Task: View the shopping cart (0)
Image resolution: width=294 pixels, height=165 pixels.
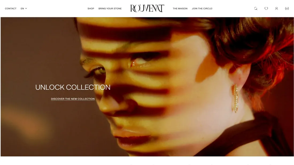Action: (287, 9)
